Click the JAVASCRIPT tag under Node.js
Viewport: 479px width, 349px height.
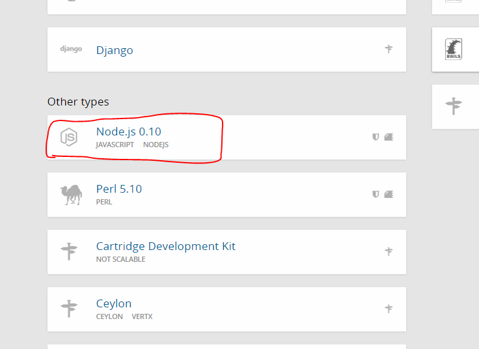click(115, 145)
